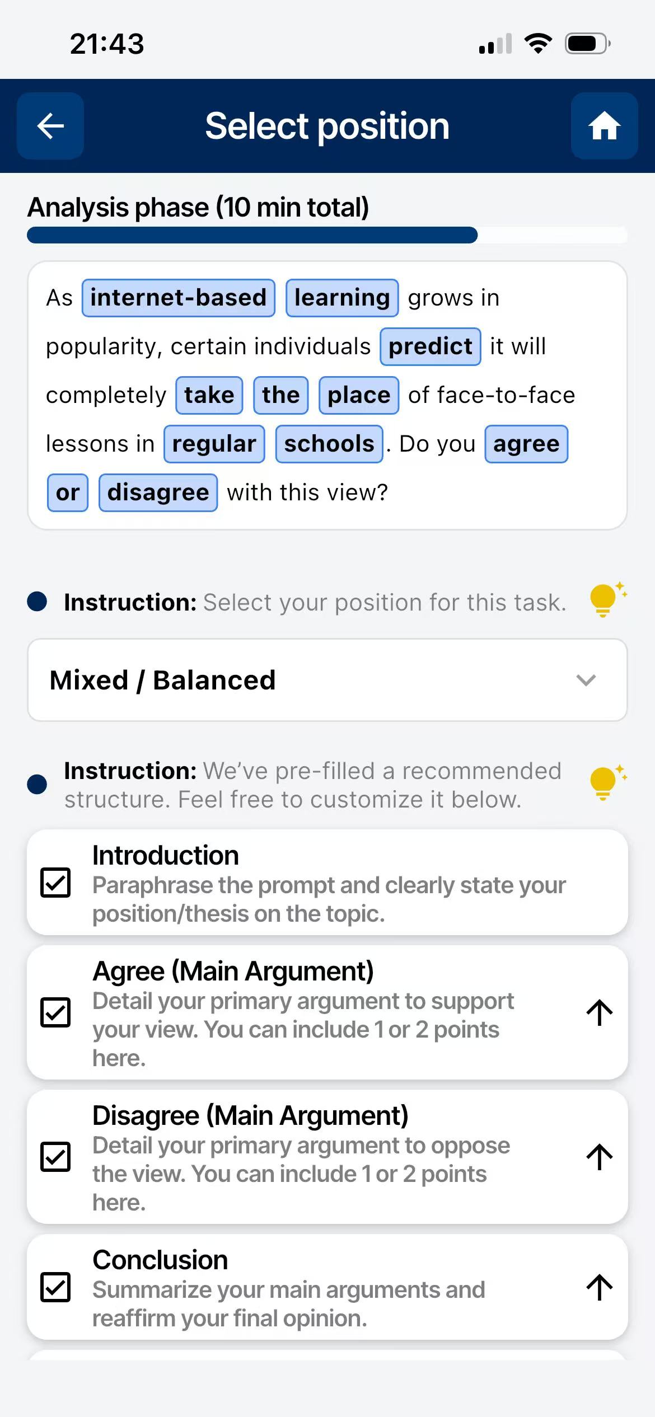Tap the back arrow button

click(x=50, y=126)
